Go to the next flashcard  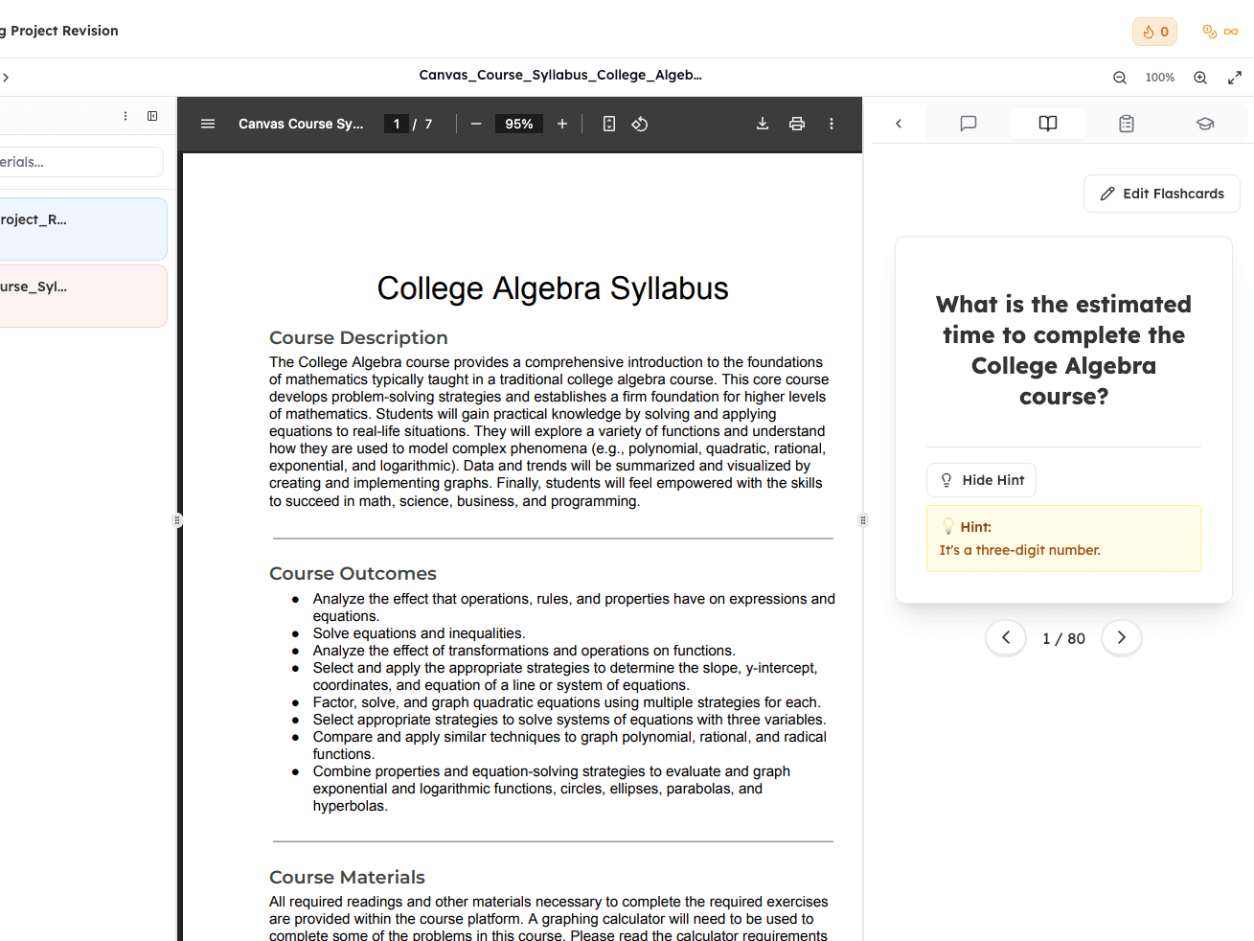coord(1122,637)
